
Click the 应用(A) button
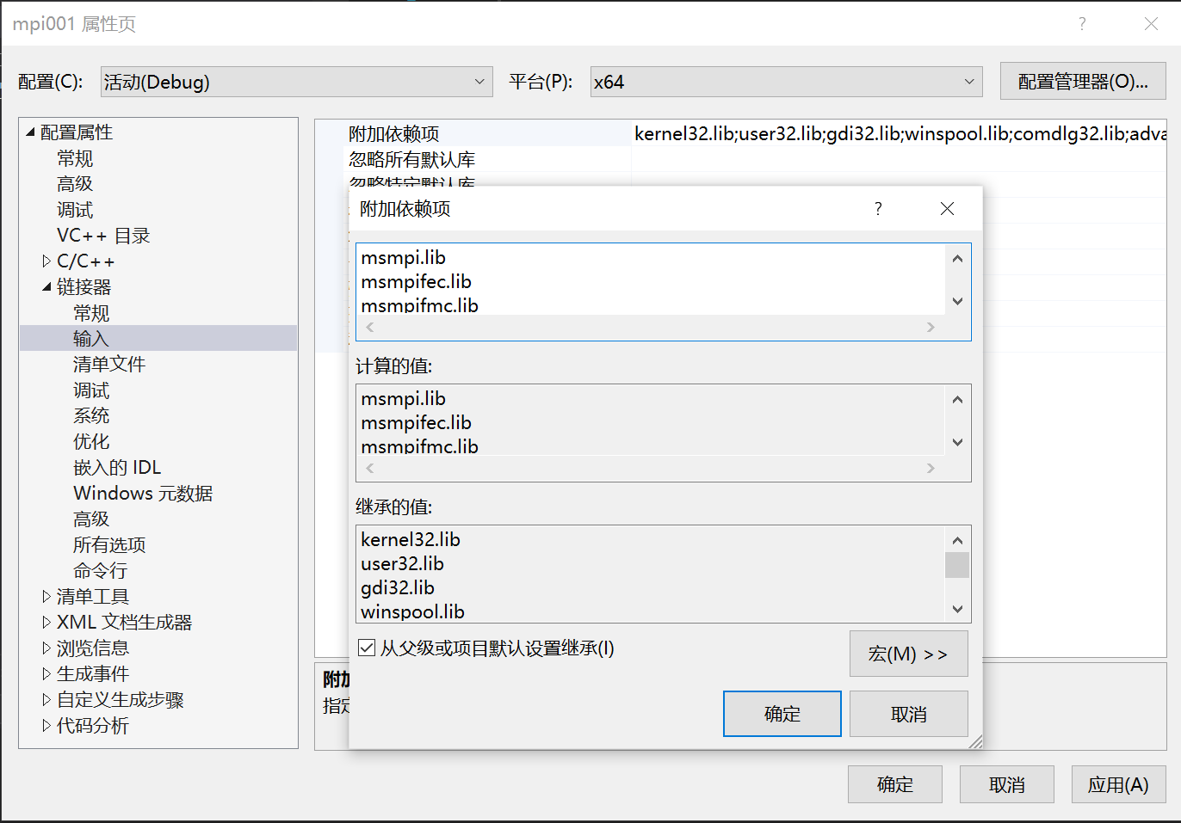click(x=1117, y=783)
